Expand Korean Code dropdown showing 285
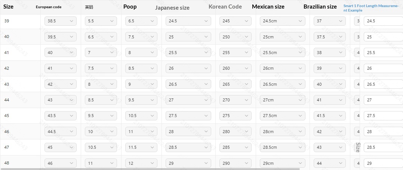Image resolution: width=403 pixels, height=170 pixels. coord(235,147)
